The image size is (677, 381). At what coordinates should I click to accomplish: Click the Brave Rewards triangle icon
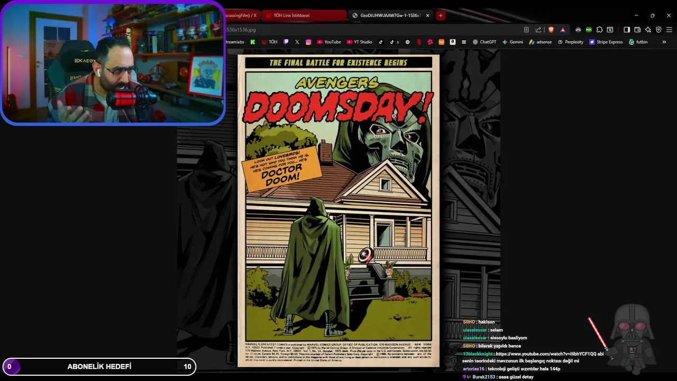click(562, 30)
